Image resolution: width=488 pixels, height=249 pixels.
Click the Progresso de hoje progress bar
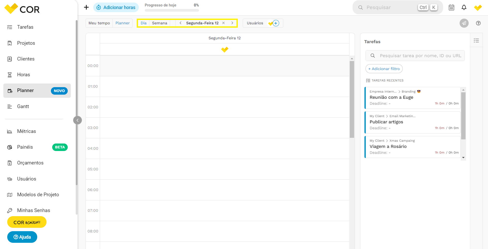click(172, 11)
